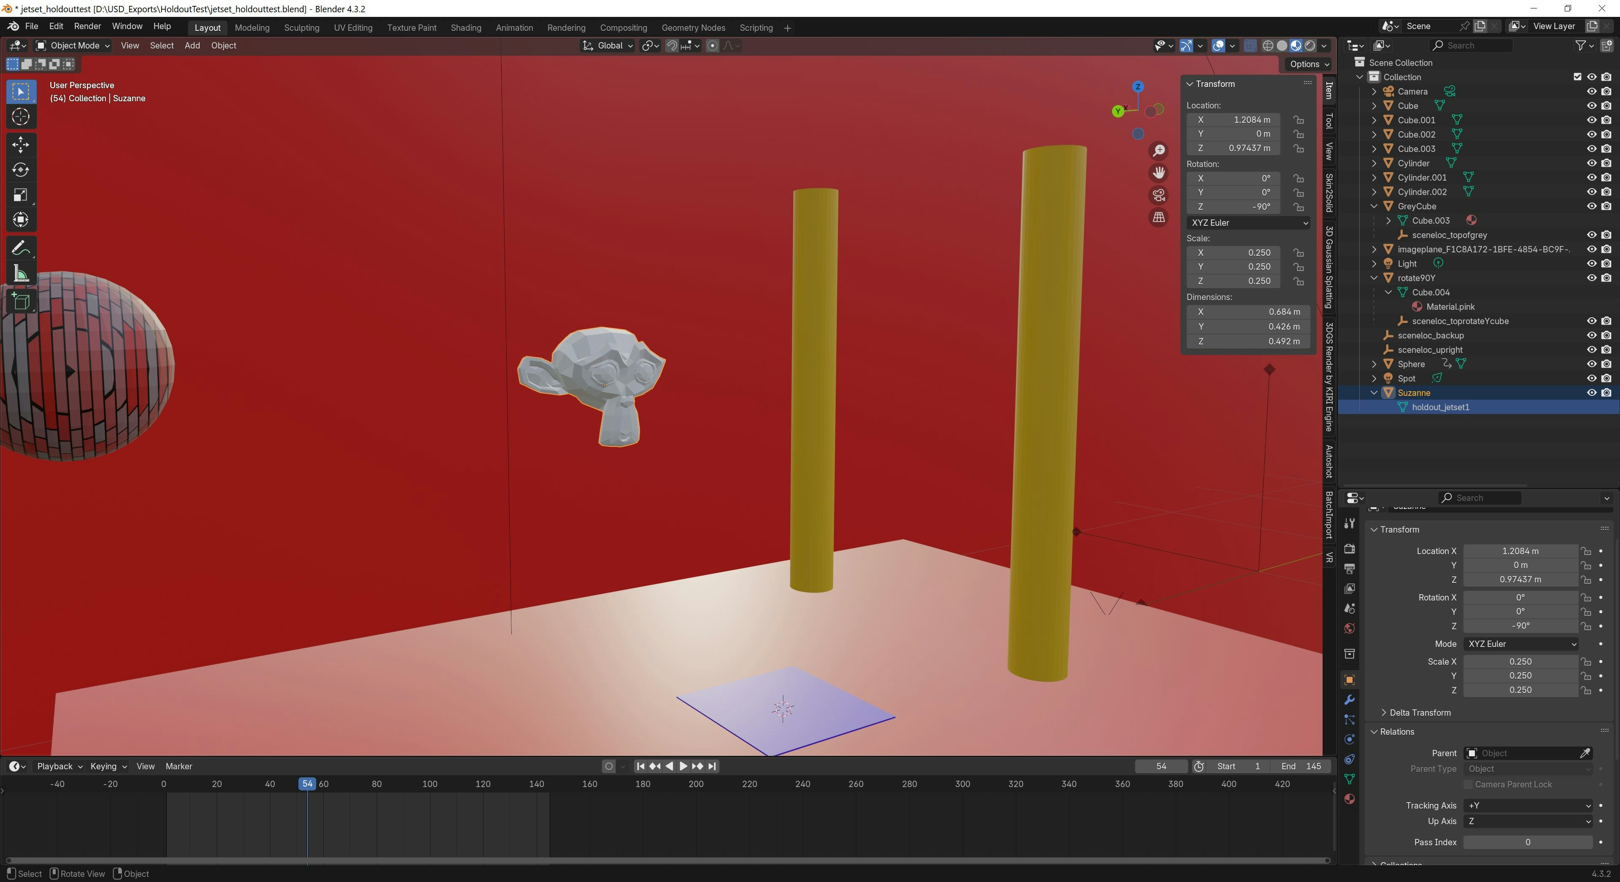Select the Move tool in toolbar
1620x882 pixels.
[20, 145]
